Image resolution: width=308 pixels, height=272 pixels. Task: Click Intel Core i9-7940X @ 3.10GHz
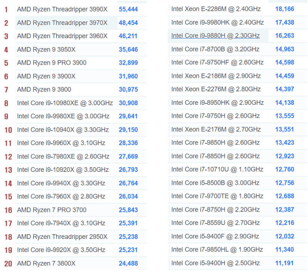click(x=61, y=223)
